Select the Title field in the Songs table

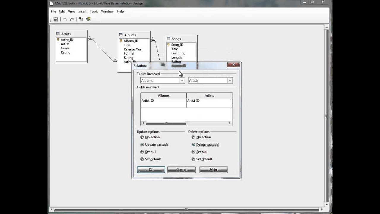pos(175,49)
